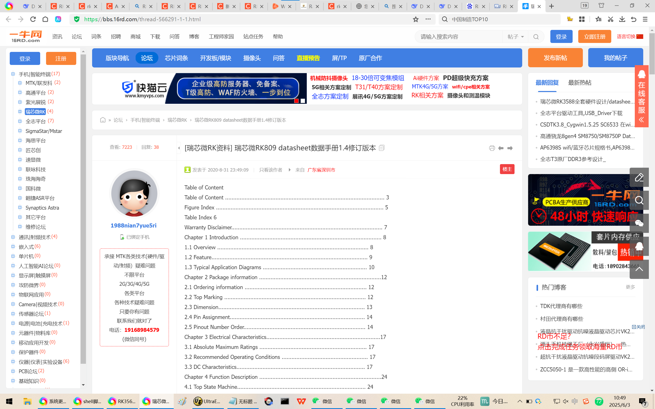Click the printer icon beside thread title
The image size is (655, 409).
pyautogui.click(x=492, y=148)
